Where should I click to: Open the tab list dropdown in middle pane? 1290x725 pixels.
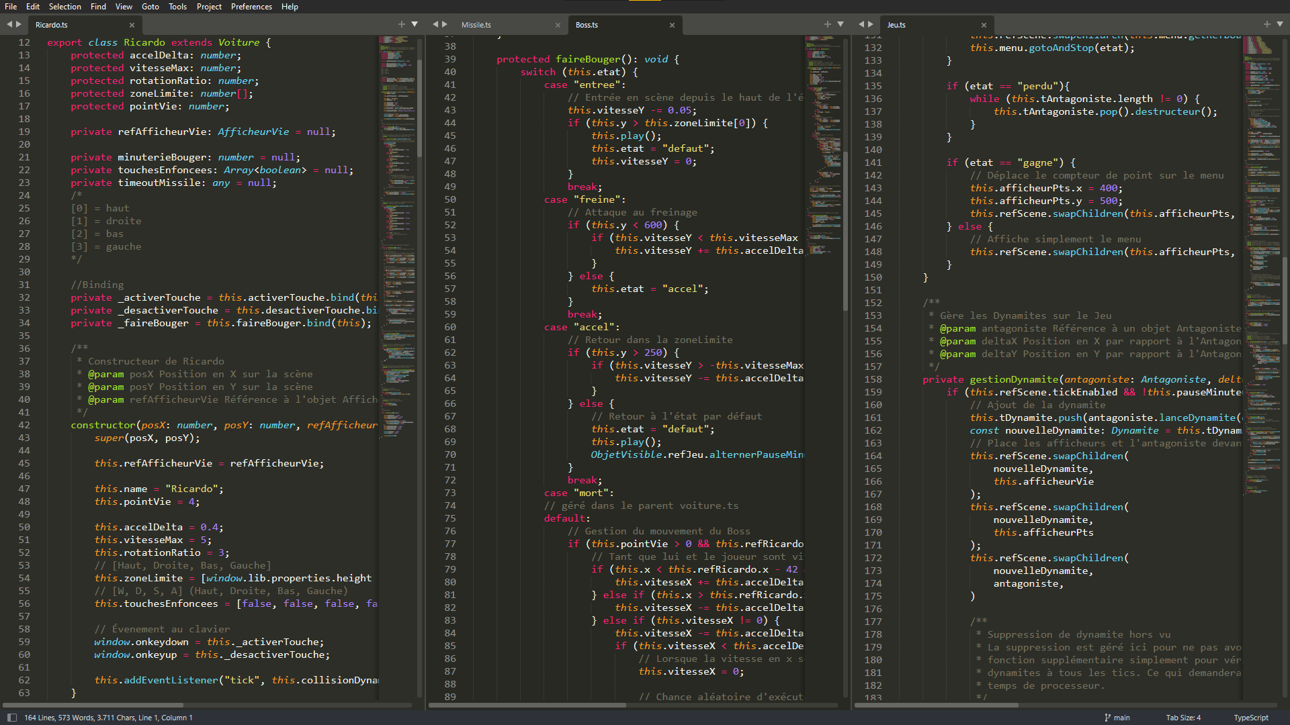click(841, 24)
